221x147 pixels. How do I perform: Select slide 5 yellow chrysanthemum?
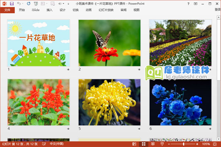point(109,102)
